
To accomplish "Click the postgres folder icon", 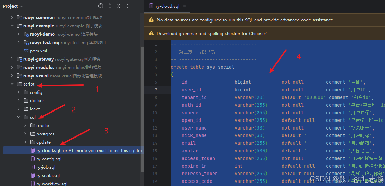I will coord(33,134).
